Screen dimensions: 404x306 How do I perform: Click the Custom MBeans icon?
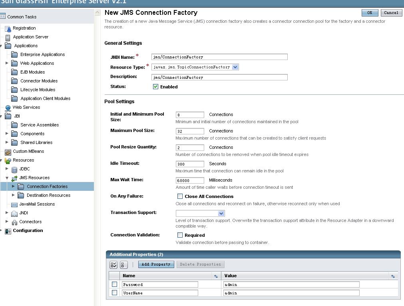pyautogui.click(x=8, y=152)
